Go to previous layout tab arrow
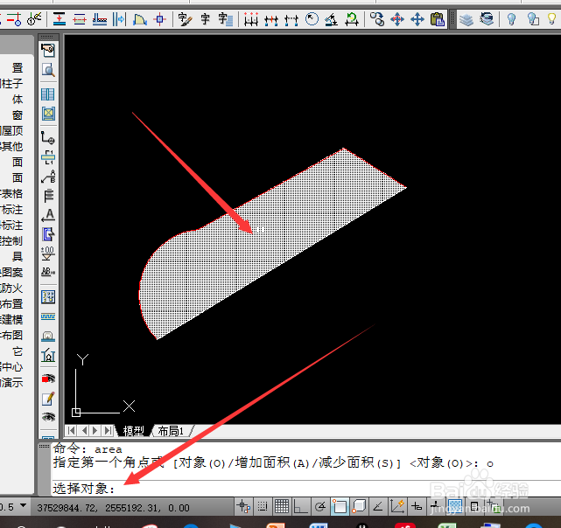The width and height of the screenshot is (561, 528). (x=84, y=430)
